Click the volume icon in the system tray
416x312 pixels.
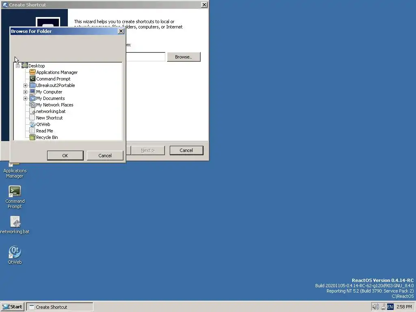(x=375, y=307)
